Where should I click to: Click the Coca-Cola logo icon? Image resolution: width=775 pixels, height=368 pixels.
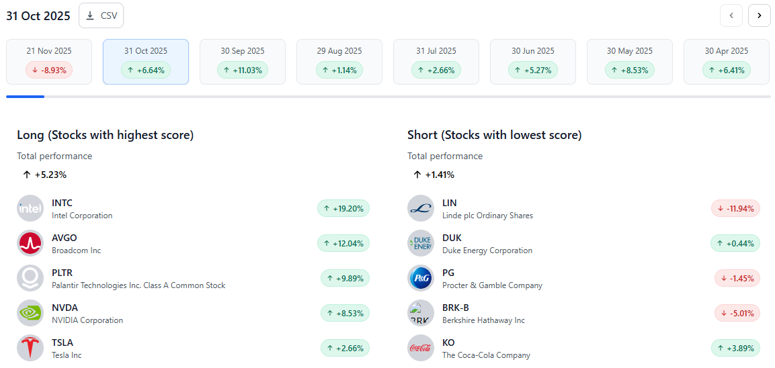pyautogui.click(x=421, y=348)
